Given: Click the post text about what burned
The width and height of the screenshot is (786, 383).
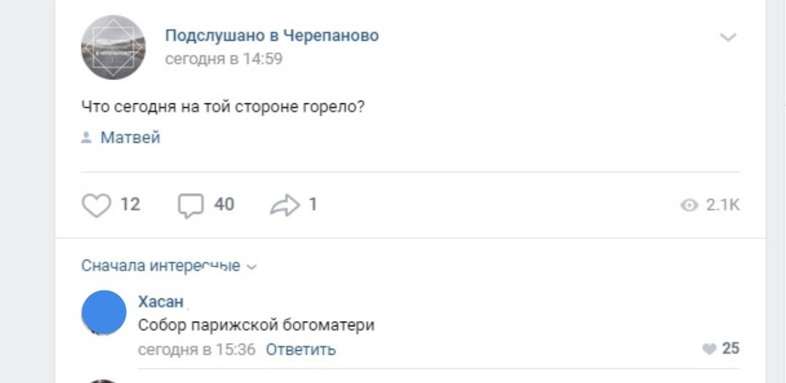Looking at the screenshot, I should [x=223, y=106].
